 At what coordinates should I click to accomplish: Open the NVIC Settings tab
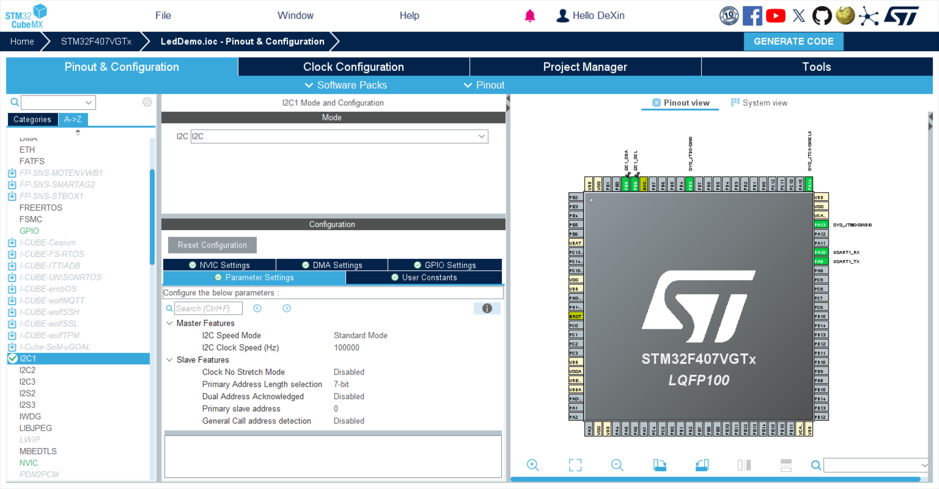click(220, 265)
